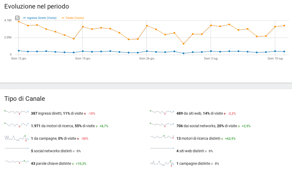Click the sparkline next to 43 parole chiave distinte
This screenshot has width=292, height=176.
click(16, 162)
